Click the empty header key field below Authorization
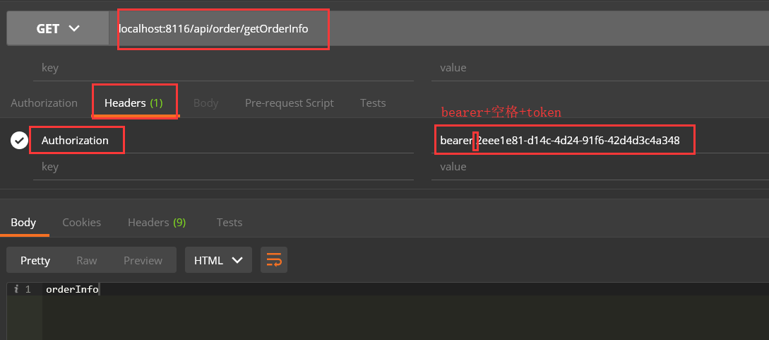Screen dimensions: 769x340 [x=223, y=167]
